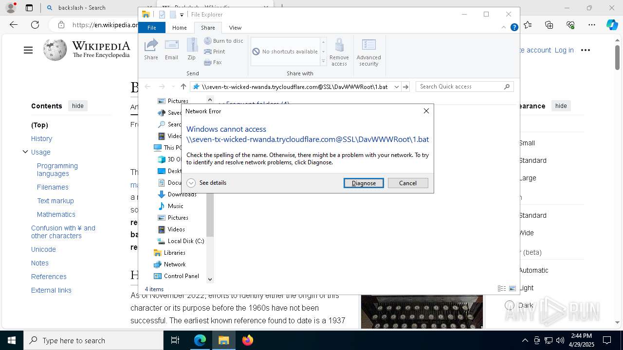Open the History link in Contents
This screenshot has height=350, width=623.
[x=41, y=139]
